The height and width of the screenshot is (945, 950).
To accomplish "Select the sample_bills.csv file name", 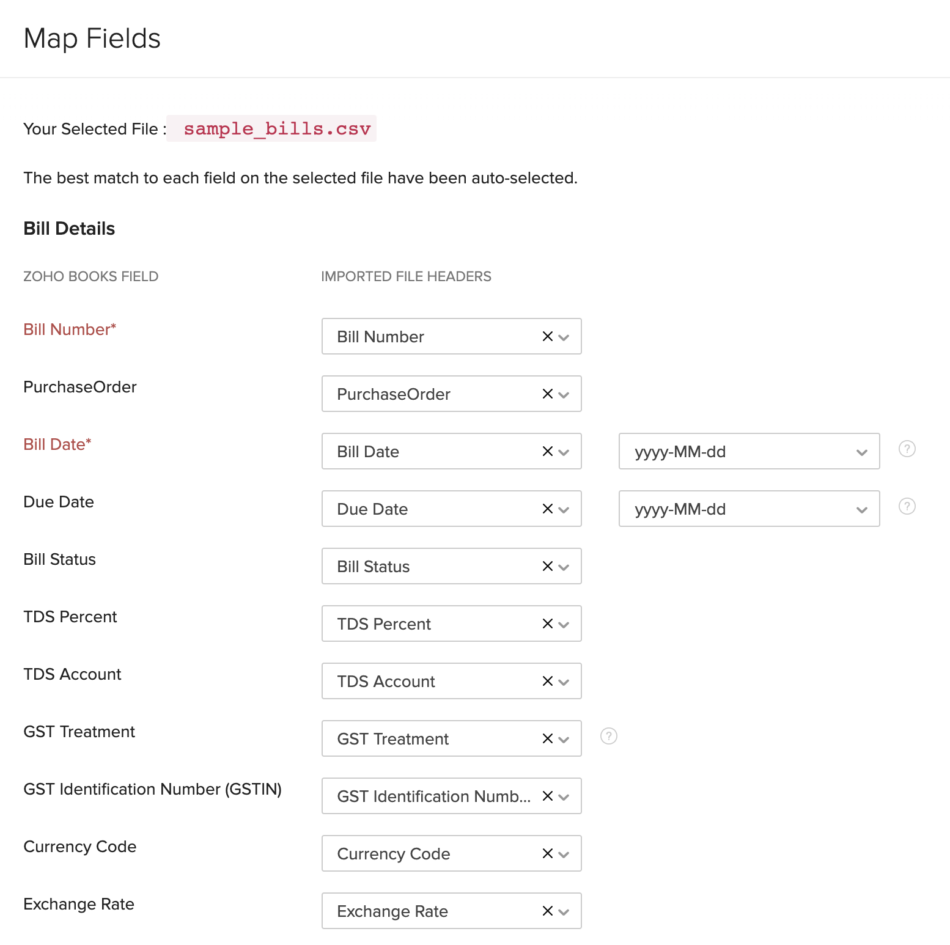I will [x=276, y=128].
